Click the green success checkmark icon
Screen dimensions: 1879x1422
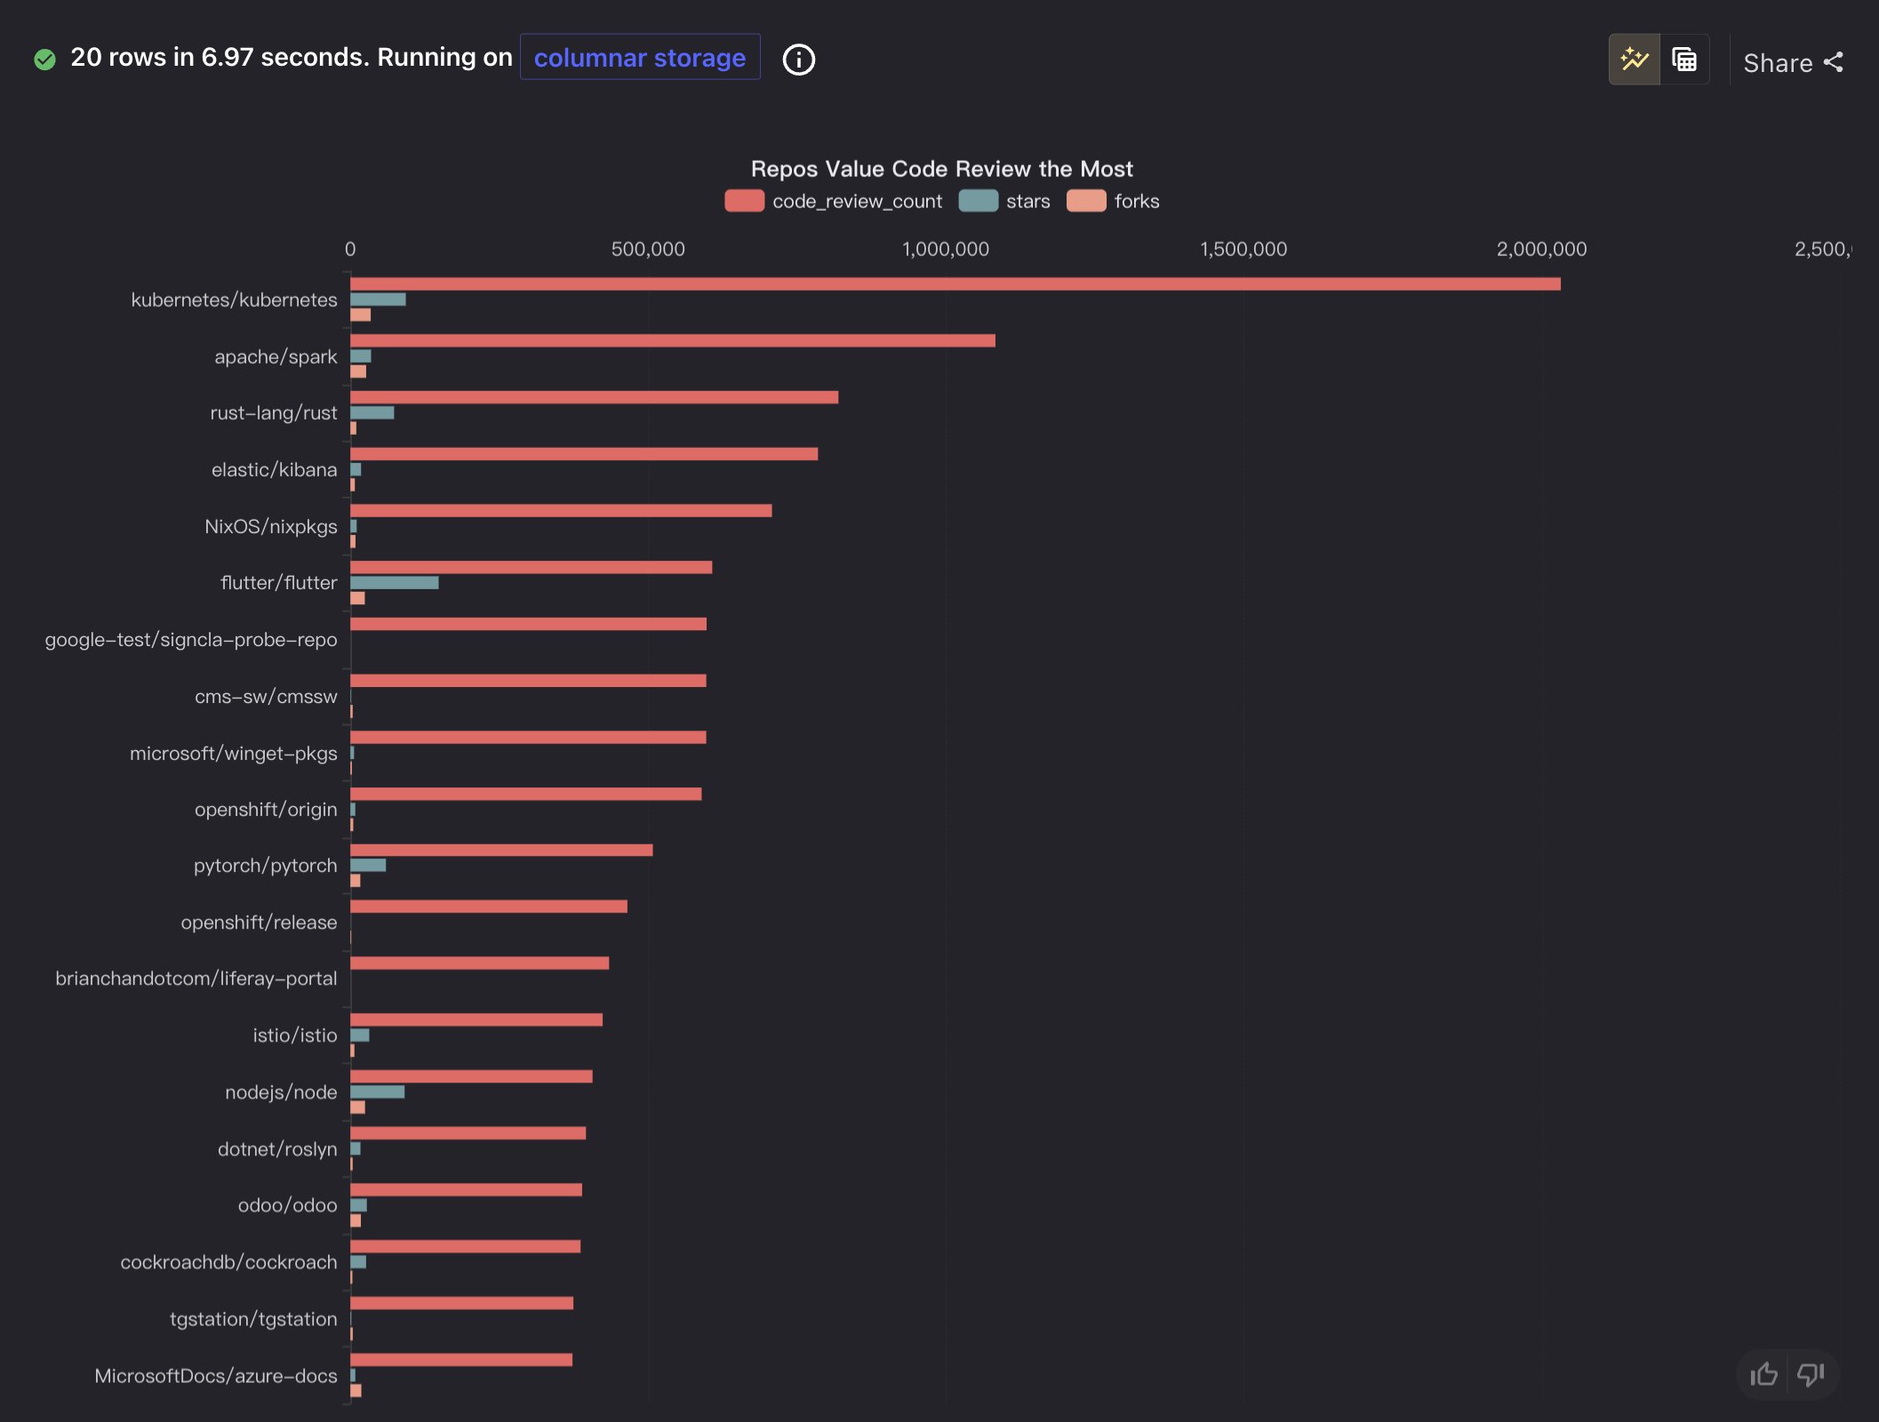pyautogui.click(x=44, y=59)
